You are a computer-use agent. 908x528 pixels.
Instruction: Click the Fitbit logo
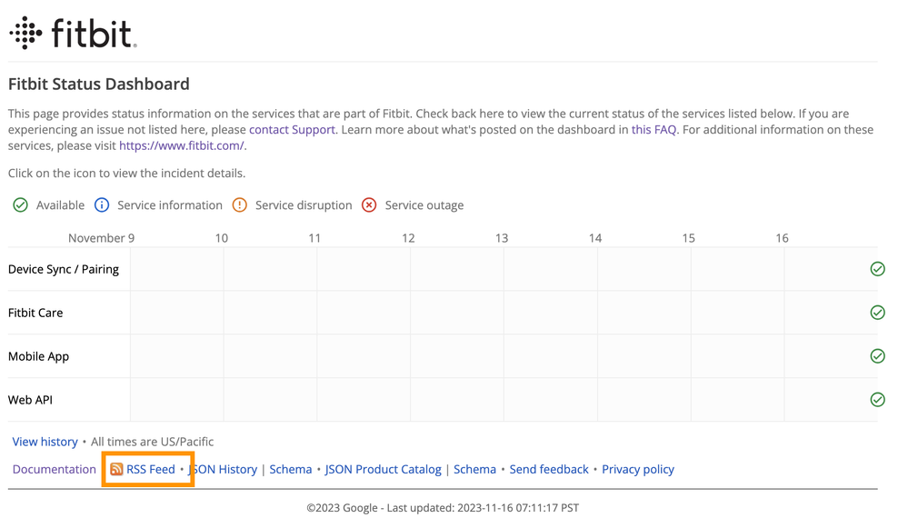click(73, 34)
